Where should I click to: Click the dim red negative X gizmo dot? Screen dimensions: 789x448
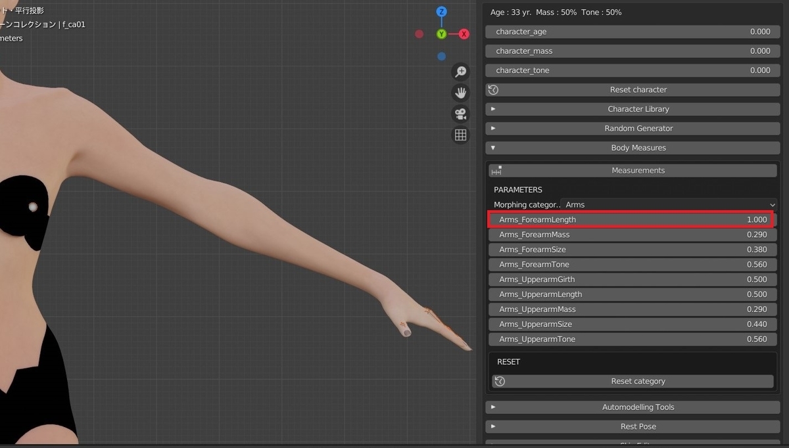419,34
